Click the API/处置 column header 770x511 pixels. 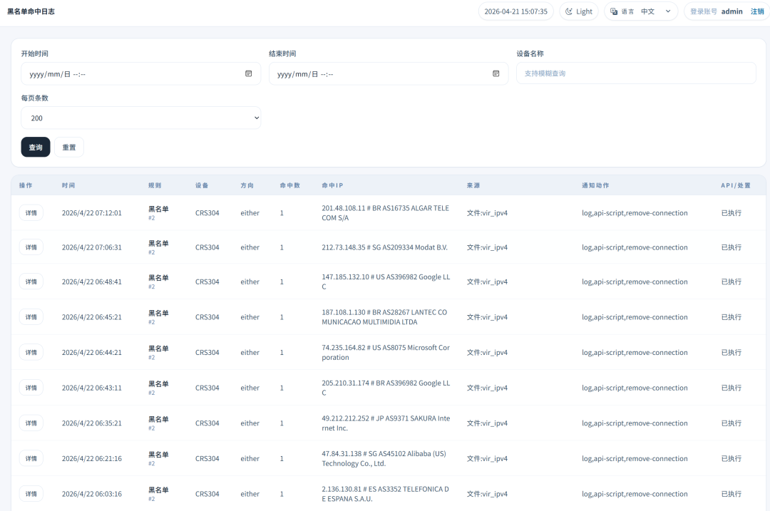[x=736, y=185]
